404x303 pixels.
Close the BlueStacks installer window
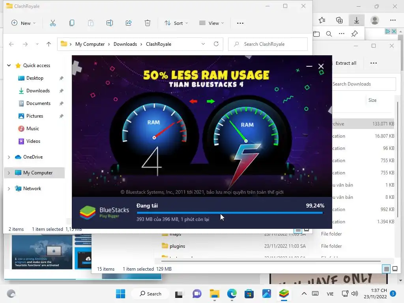point(321,66)
